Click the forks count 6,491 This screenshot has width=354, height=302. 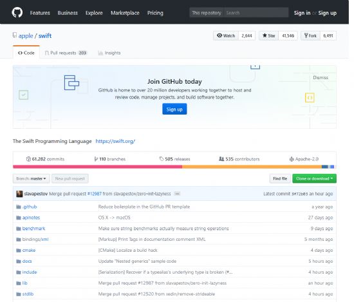328,35
